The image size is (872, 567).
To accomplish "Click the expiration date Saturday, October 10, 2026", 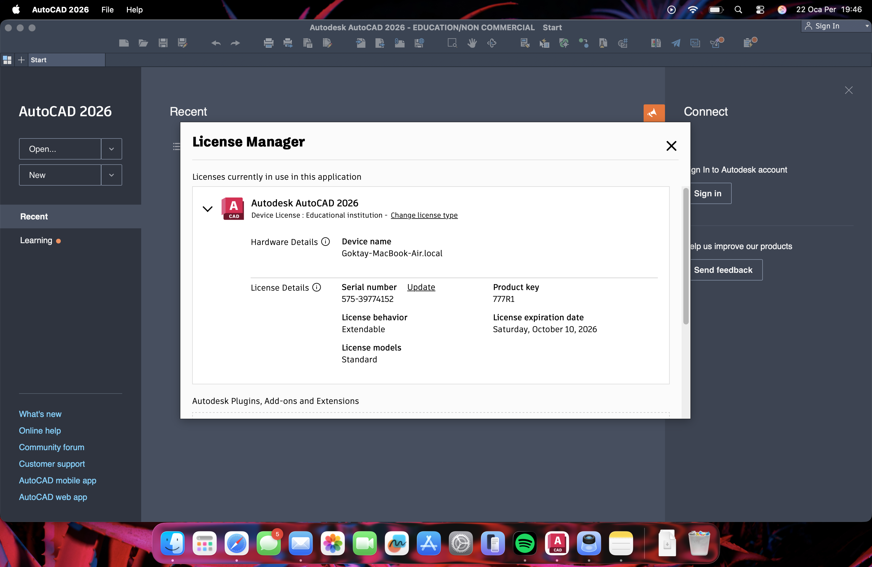I will coord(545,329).
